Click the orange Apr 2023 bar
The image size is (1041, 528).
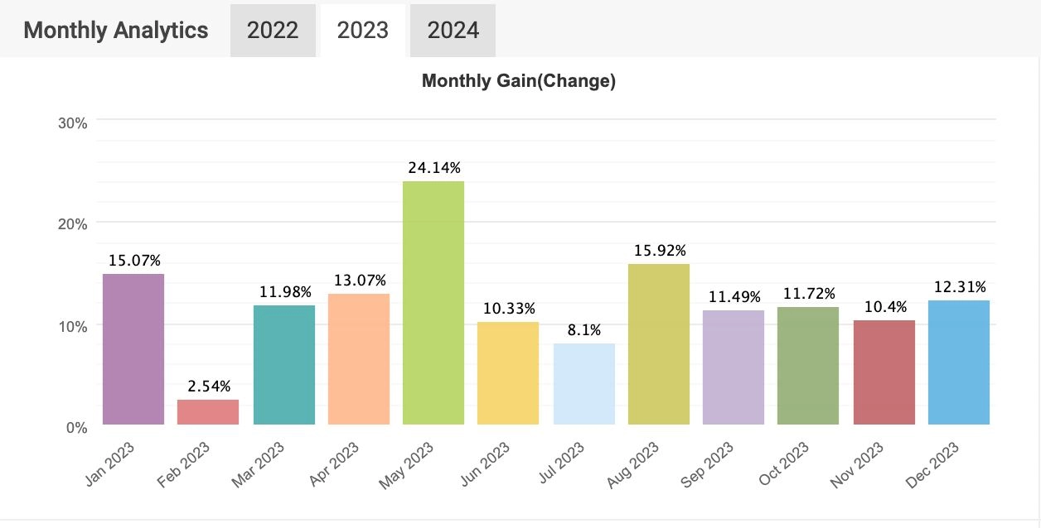coord(359,359)
